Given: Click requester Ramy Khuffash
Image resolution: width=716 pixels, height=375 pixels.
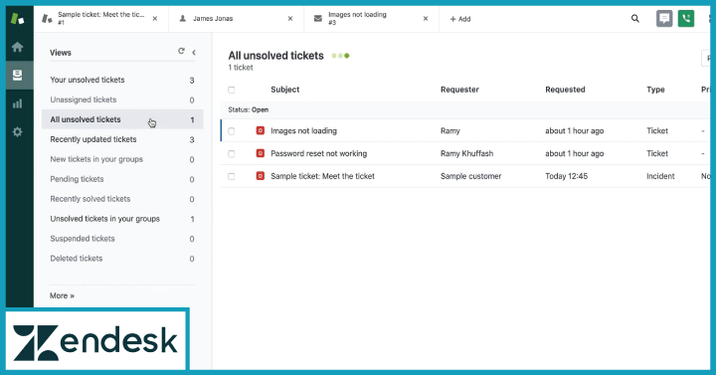Looking at the screenshot, I should (x=466, y=153).
